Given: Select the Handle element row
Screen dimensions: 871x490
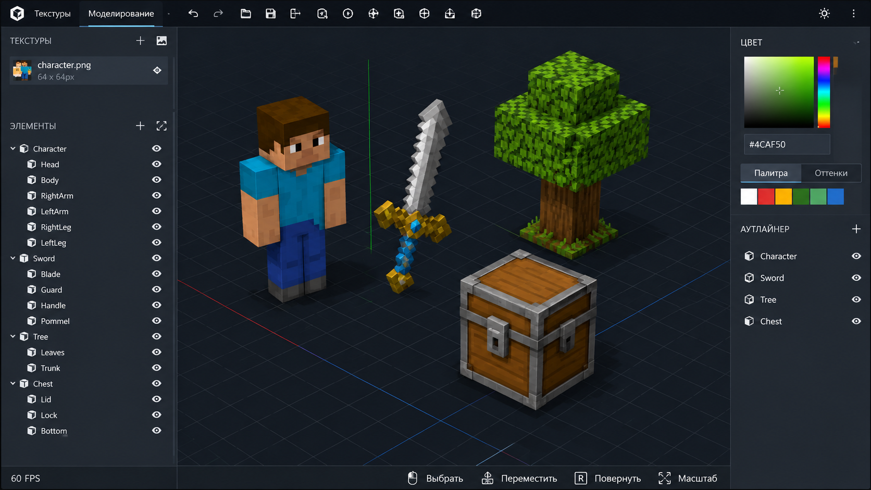Looking at the screenshot, I should pos(89,305).
